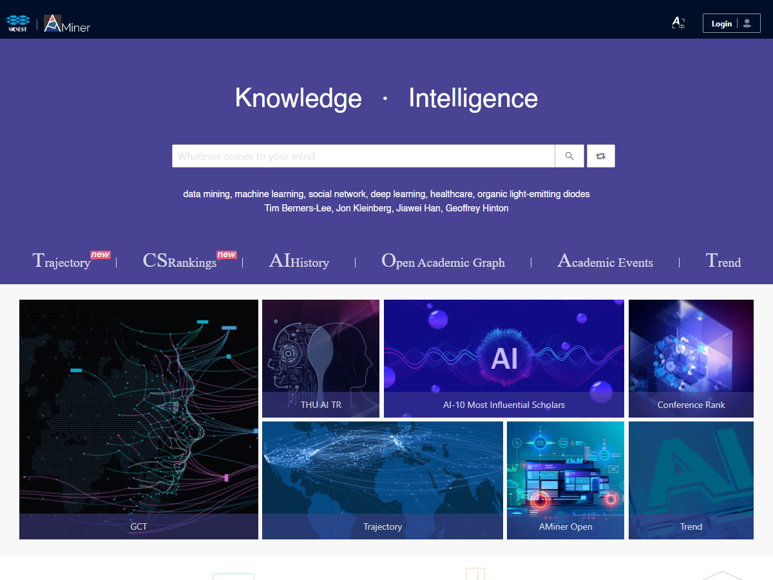
Task: Click the AMiner logo in header
Action: coord(67,24)
